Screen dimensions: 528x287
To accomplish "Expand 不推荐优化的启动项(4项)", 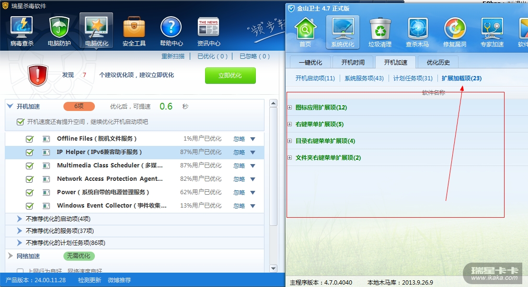I will (x=19, y=219).
